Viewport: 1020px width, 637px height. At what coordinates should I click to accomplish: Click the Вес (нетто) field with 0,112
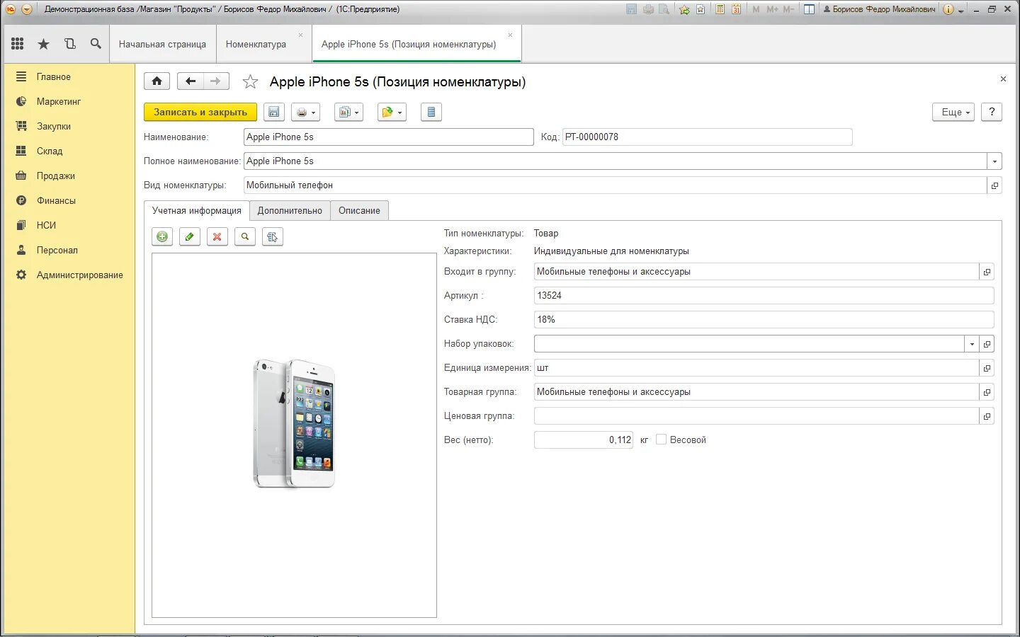584,440
